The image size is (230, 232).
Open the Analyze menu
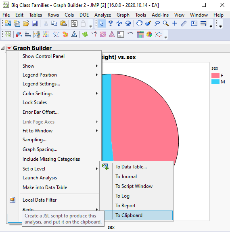(x=102, y=15)
